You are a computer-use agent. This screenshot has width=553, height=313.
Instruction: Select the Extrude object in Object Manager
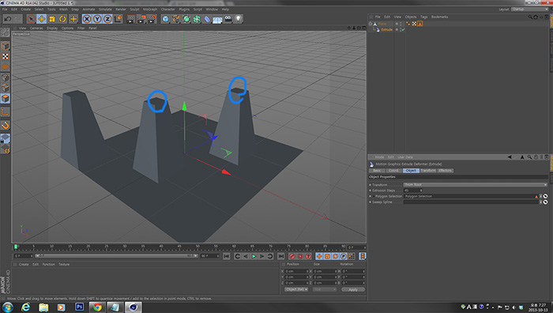tap(386, 30)
